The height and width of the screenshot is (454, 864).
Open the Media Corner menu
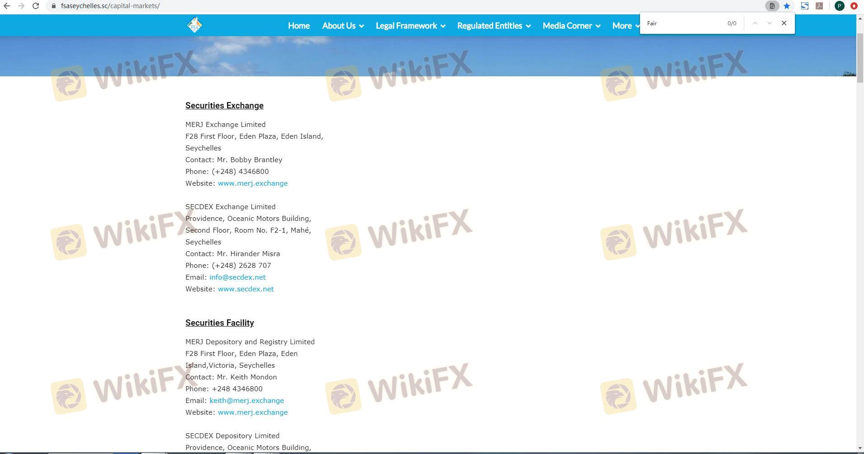(571, 26)
